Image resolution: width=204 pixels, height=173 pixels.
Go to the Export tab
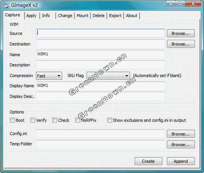click(115, 16)
